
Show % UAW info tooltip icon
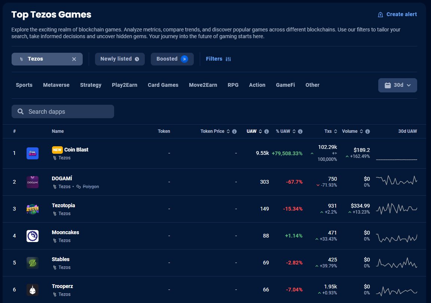(300, 131)
